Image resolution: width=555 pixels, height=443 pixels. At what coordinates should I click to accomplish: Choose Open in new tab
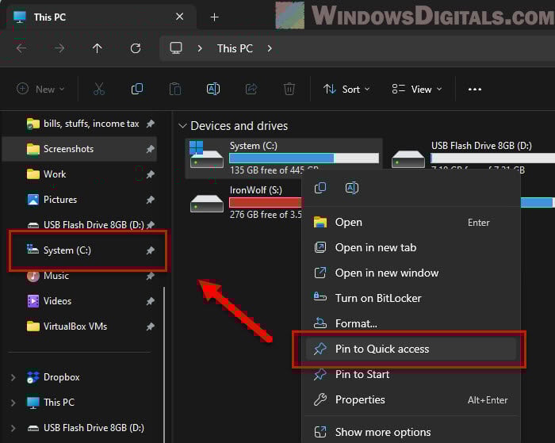click(x=411, y=248)
